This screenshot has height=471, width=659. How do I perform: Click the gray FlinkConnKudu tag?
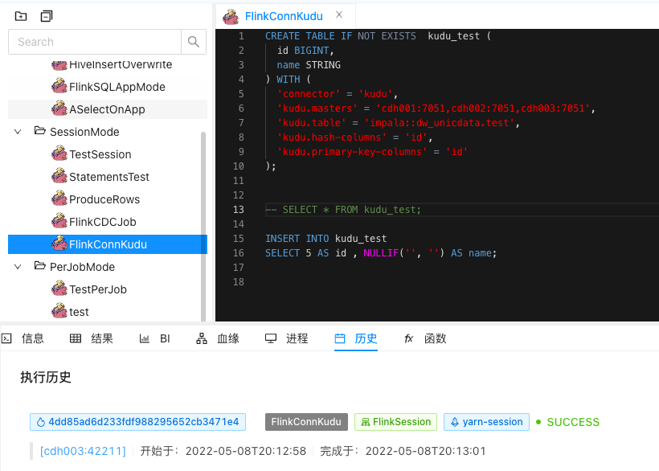point(306,422)
